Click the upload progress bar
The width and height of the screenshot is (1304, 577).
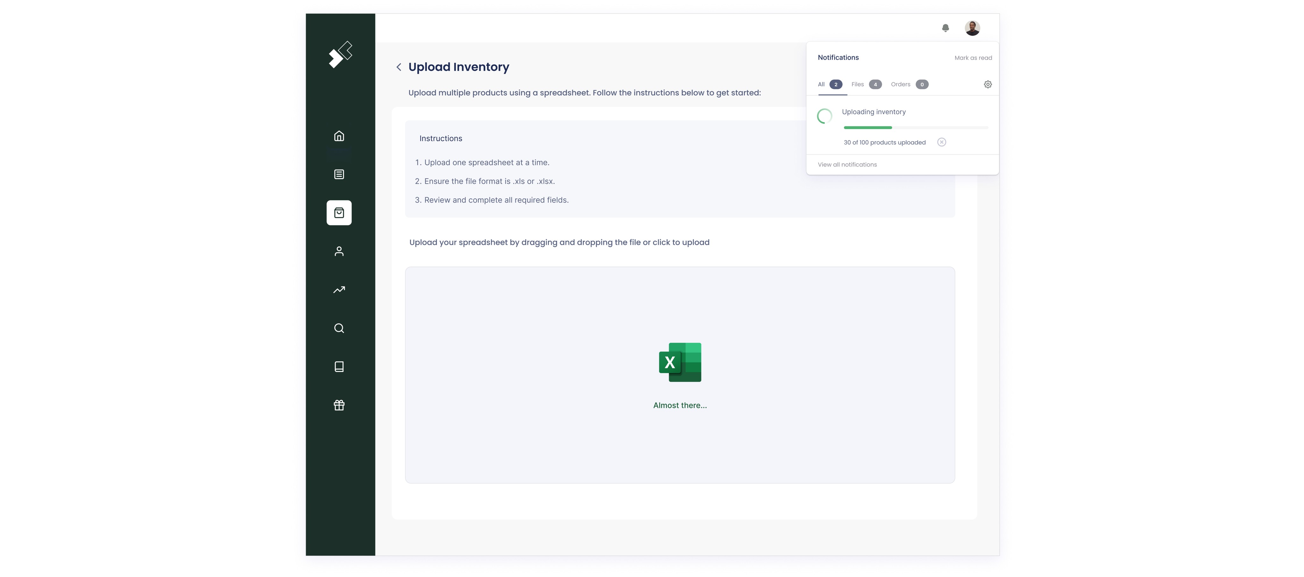[915, 128]
